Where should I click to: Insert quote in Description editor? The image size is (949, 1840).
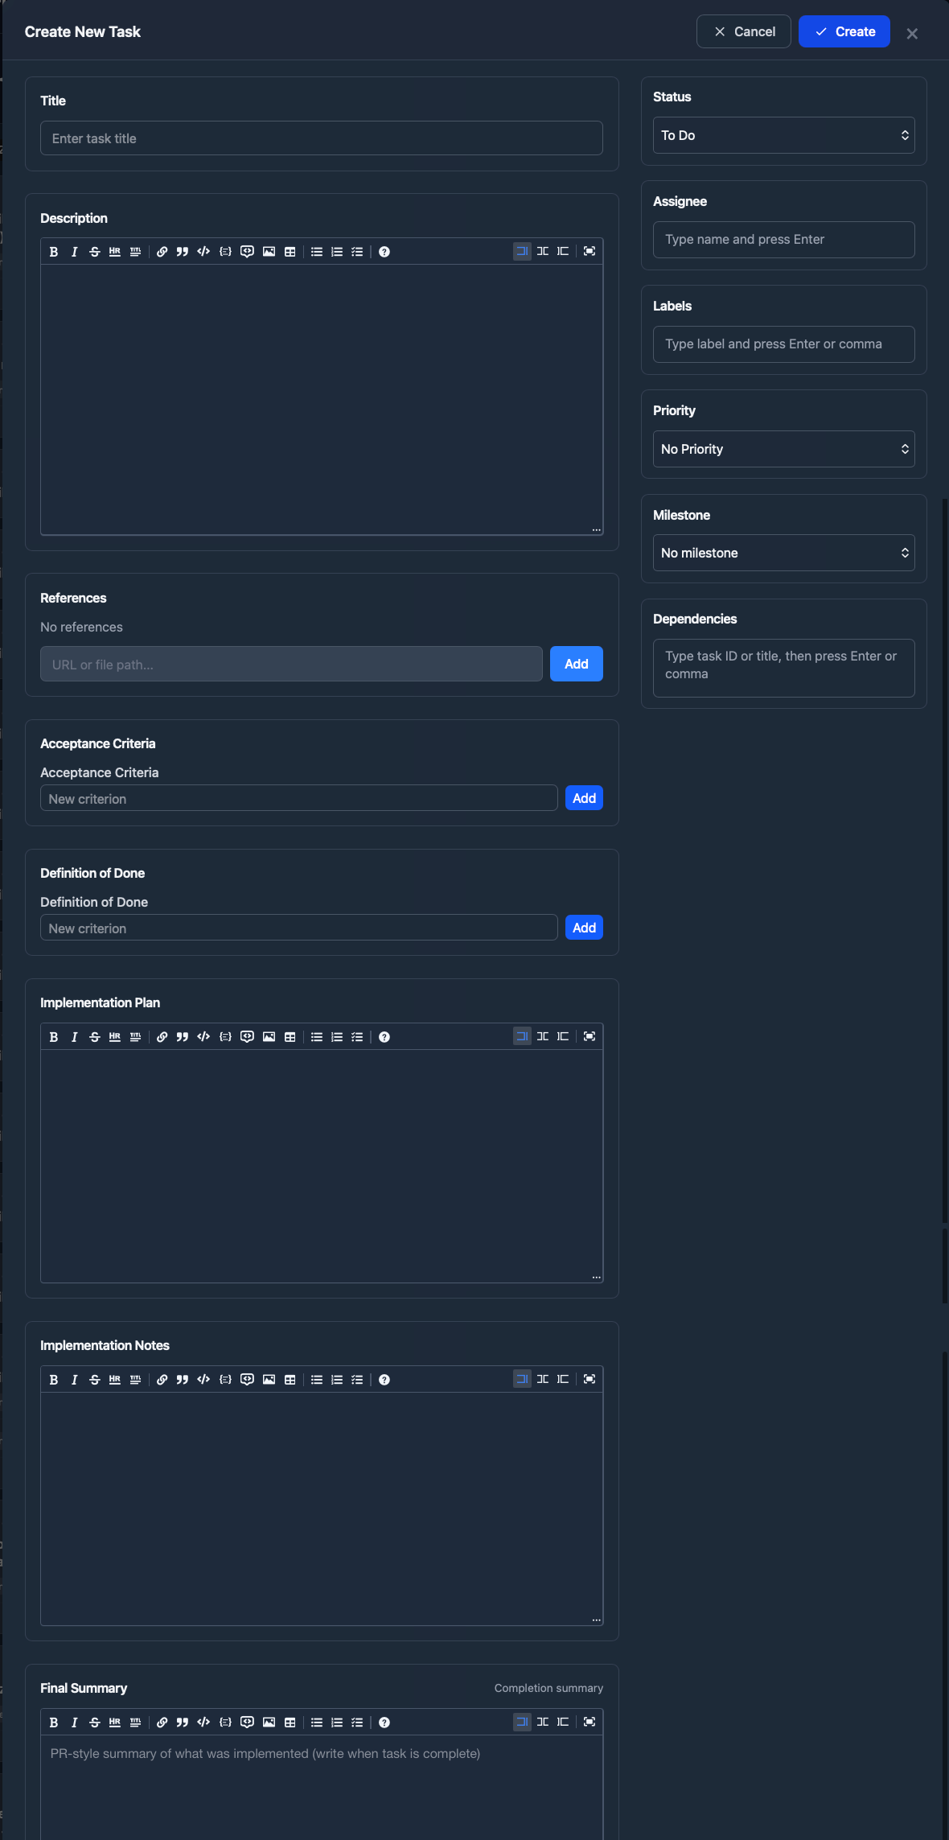point(183,252)
